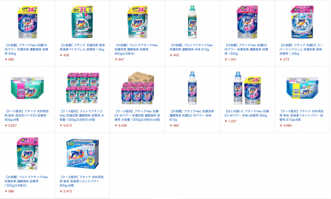Viewport: 331px width, 199px height.
Task: Open the bottle plus refill bundle image
Action: 247,88
